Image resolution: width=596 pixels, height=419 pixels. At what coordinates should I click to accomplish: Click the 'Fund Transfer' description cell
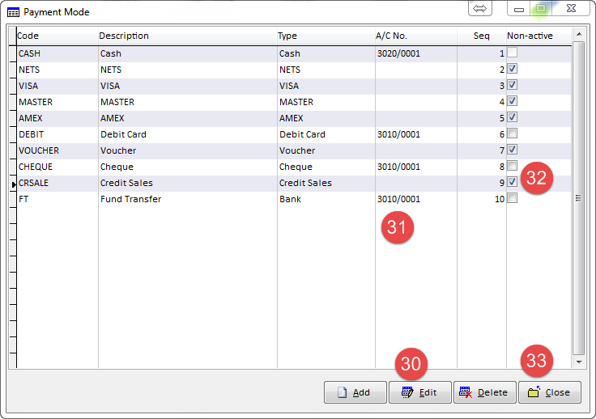tap(188, 199)
